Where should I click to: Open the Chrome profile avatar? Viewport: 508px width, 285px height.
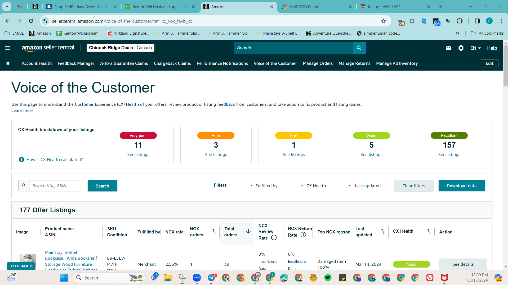click(x=489, y=21)
